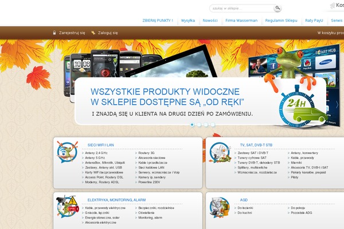Go to Do kuchni
Image resolution: width=344 pixels, height=229 pixels.
245,213
